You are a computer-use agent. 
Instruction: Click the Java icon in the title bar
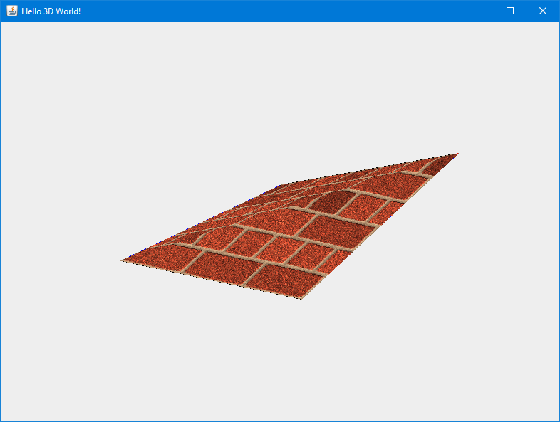click(12, 11)
